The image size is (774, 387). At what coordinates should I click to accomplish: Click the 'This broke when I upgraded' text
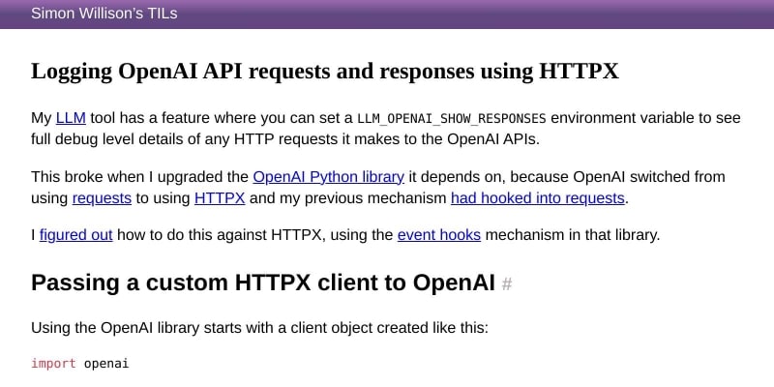click(x=139, y=177)
